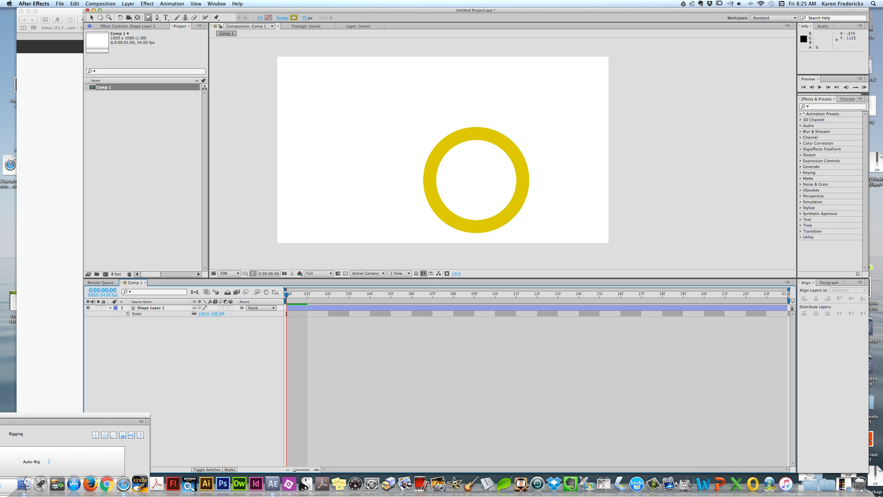
Task: Open the timeline Graph Editor
Action: point(275,292)
